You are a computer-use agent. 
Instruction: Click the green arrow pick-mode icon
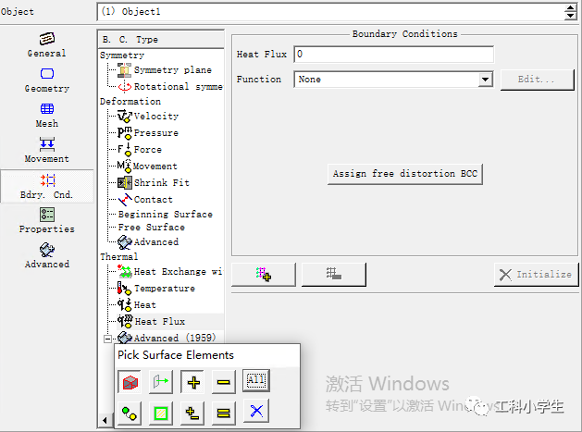click(x=161, y=381)
